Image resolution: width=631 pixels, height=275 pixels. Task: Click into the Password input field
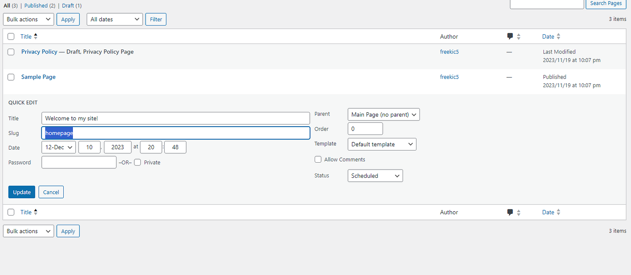point(79,162)
